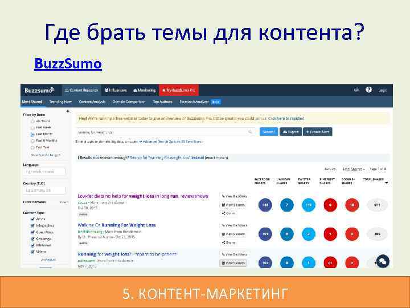Collapse the filter sidebar arrow icon
This screenshot has width=410, height=308.
coord(68,111)
